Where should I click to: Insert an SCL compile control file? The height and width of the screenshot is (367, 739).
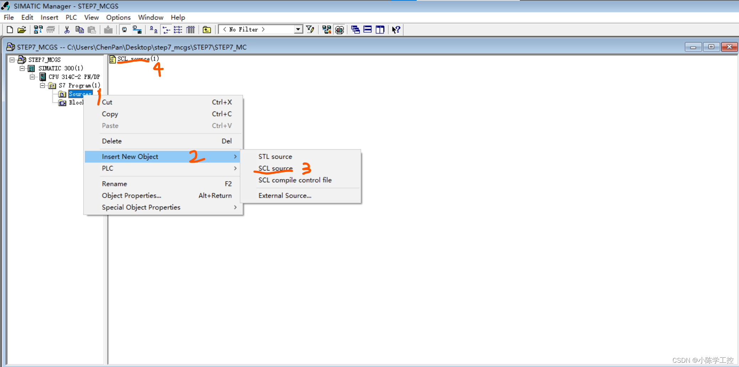tap(301, 180)
